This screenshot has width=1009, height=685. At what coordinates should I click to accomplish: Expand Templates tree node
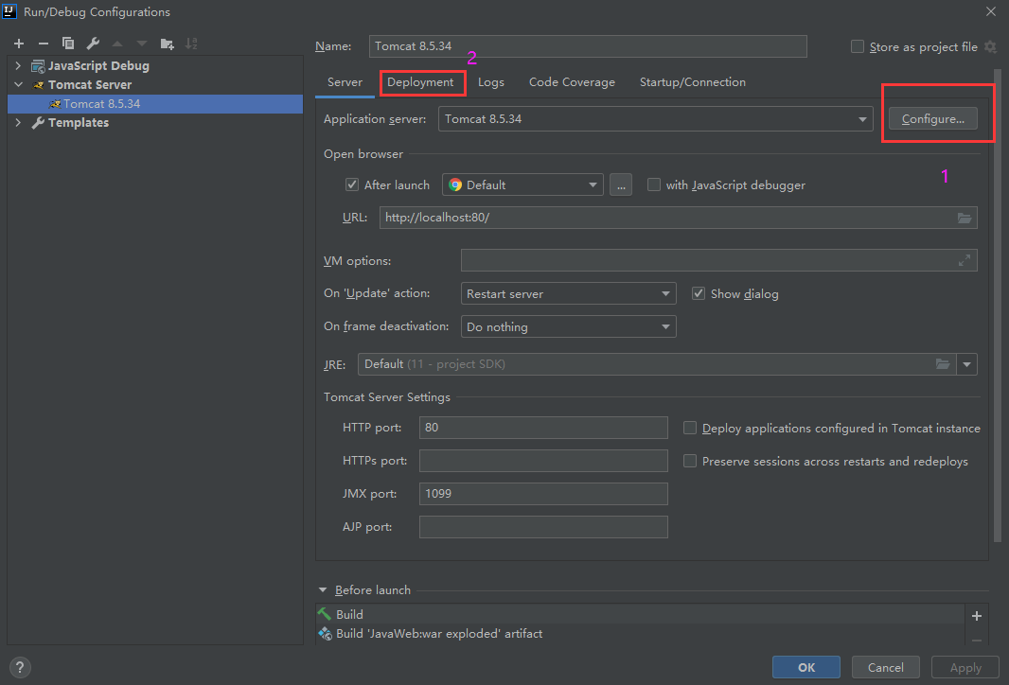coord(18,123)
